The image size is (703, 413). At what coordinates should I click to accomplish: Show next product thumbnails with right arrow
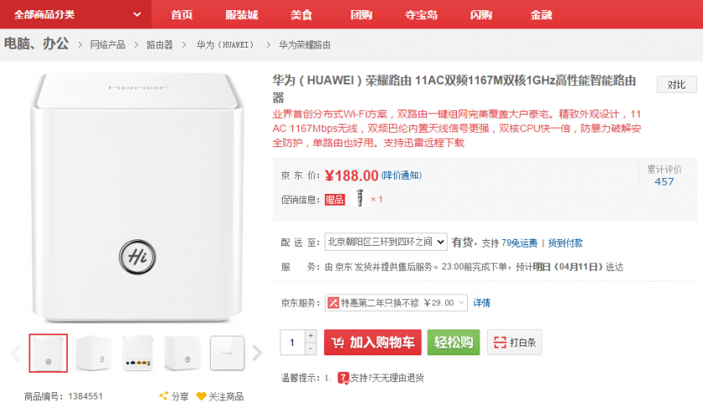point(257,353)
